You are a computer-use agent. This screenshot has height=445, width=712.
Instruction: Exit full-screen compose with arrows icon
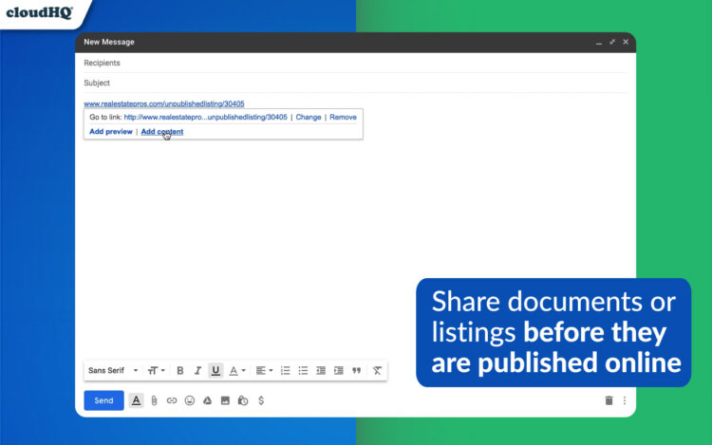tap(612, 42)
